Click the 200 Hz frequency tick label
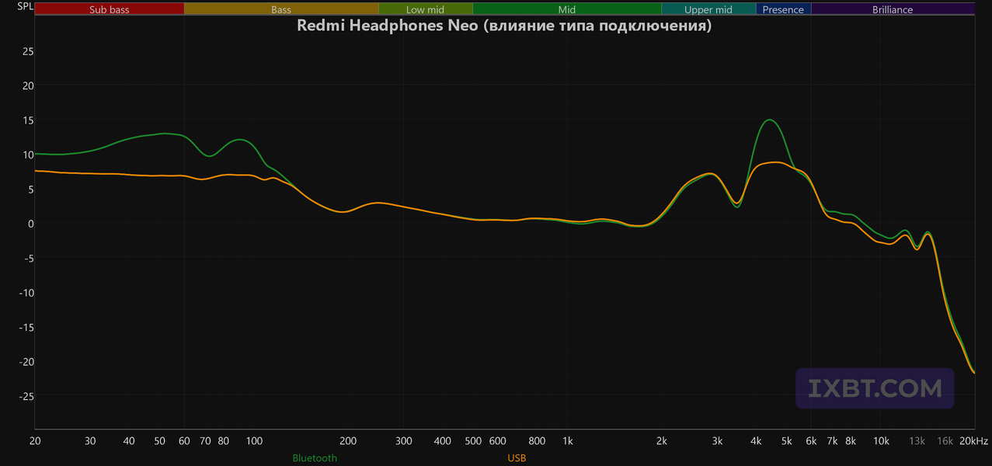992x466 pixels. (348, 441)
